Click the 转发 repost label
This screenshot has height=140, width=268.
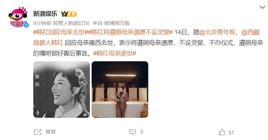(x=50, y=132)
